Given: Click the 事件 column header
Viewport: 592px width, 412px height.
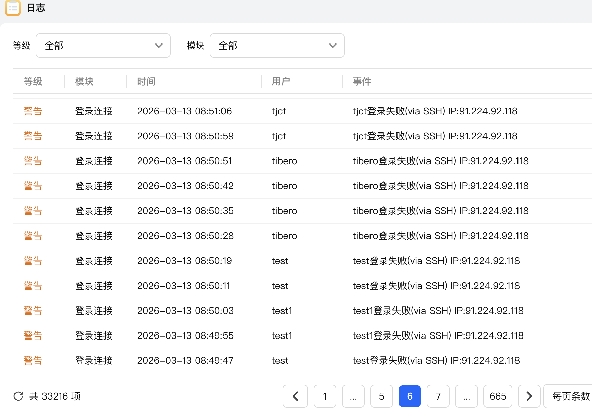Looking at the screenshot, I should (362, 81).
